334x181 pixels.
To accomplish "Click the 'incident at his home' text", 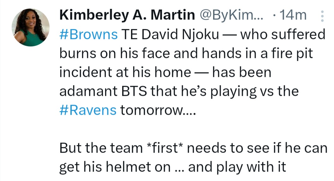I will click(x=125, y=72).
